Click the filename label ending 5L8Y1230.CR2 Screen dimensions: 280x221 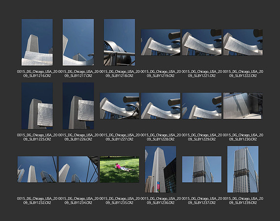[243, 137]
